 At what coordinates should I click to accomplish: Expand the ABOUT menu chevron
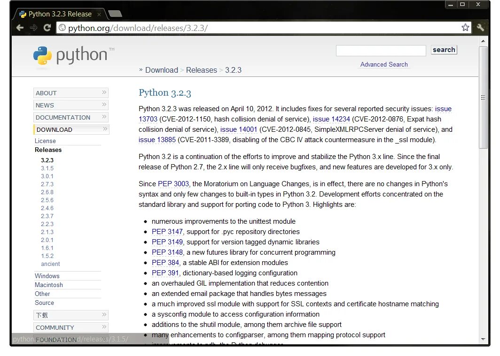click(x=104, y=92)
